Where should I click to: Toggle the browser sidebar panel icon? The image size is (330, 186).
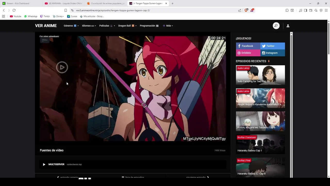point(306,10)
